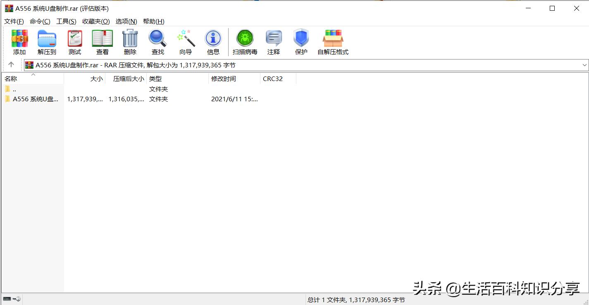This screenshot has width=589, height=305.
Task: Select the 解压到 extract icon
Action: tap(46, 41)
